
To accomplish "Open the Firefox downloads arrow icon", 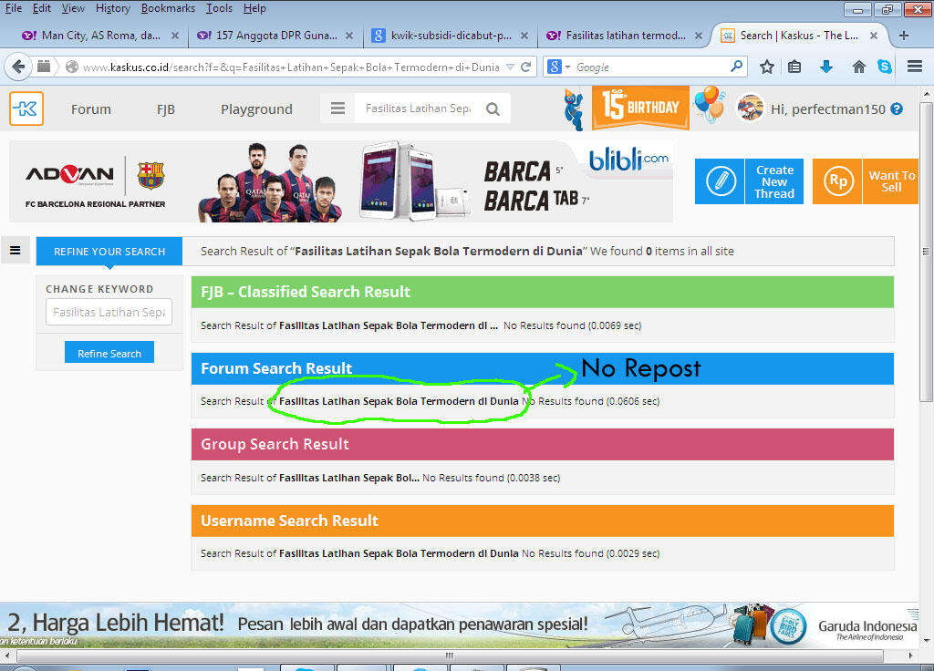I will pos(826,67).
